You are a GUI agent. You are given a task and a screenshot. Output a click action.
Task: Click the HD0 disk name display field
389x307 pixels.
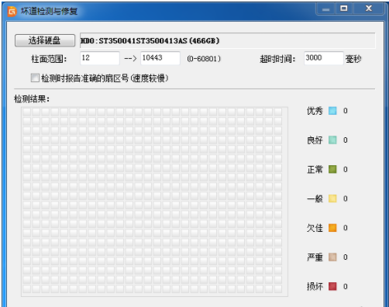[228, 40]
